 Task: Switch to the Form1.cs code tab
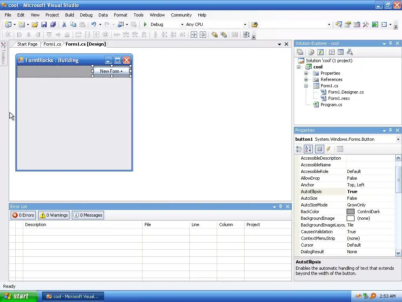point(52,44)
